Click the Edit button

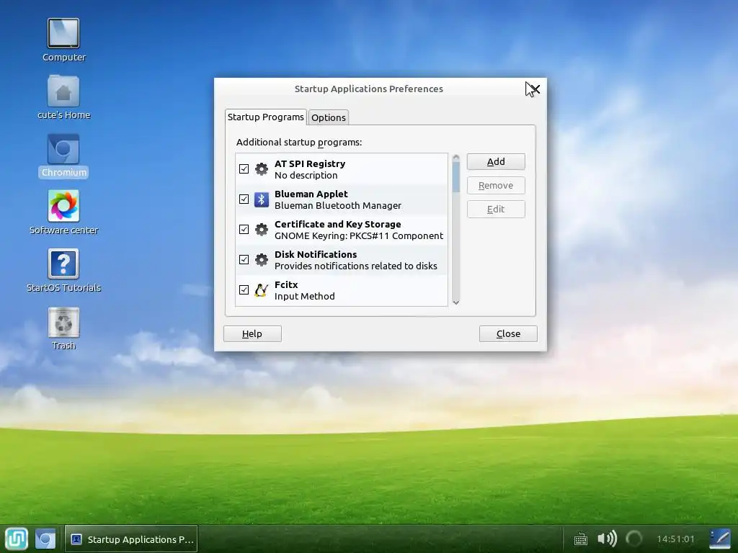pos(496,210)
